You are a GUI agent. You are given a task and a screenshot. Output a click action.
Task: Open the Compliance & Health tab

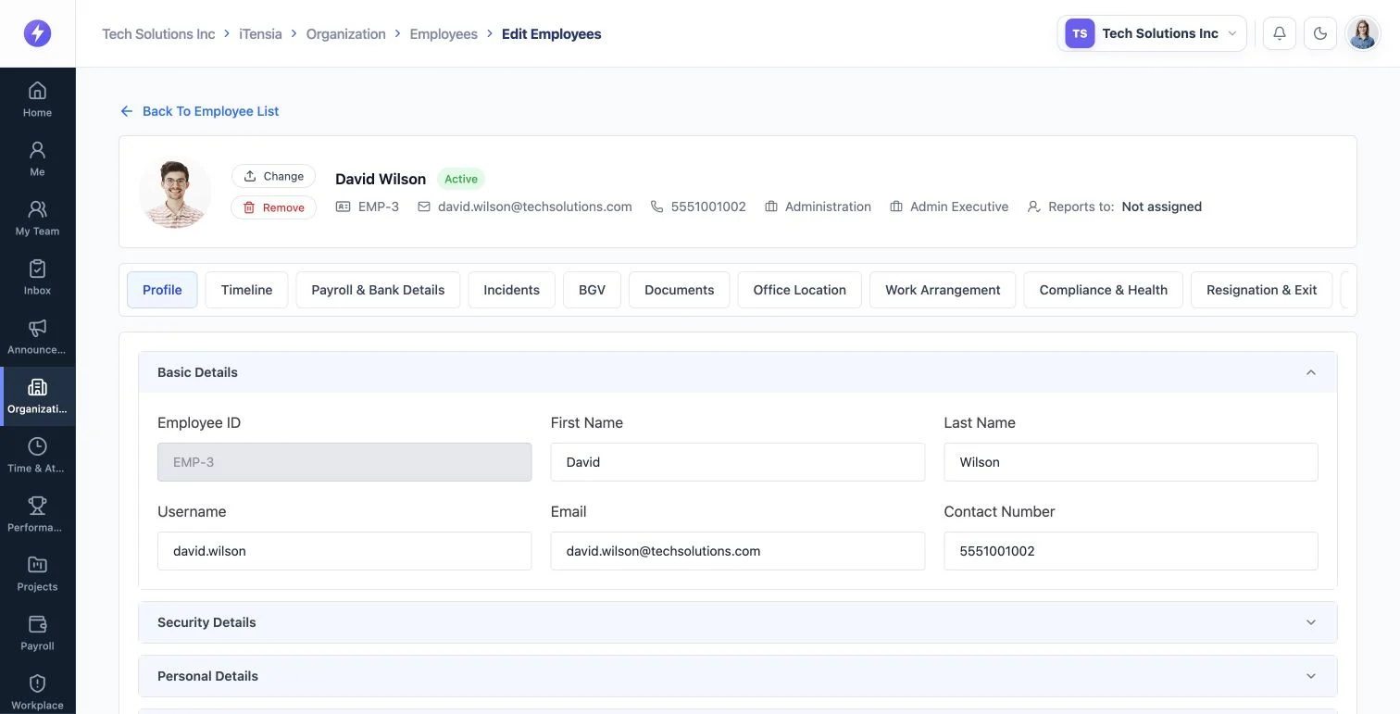pyautogui.click(x=1104, y=290)
